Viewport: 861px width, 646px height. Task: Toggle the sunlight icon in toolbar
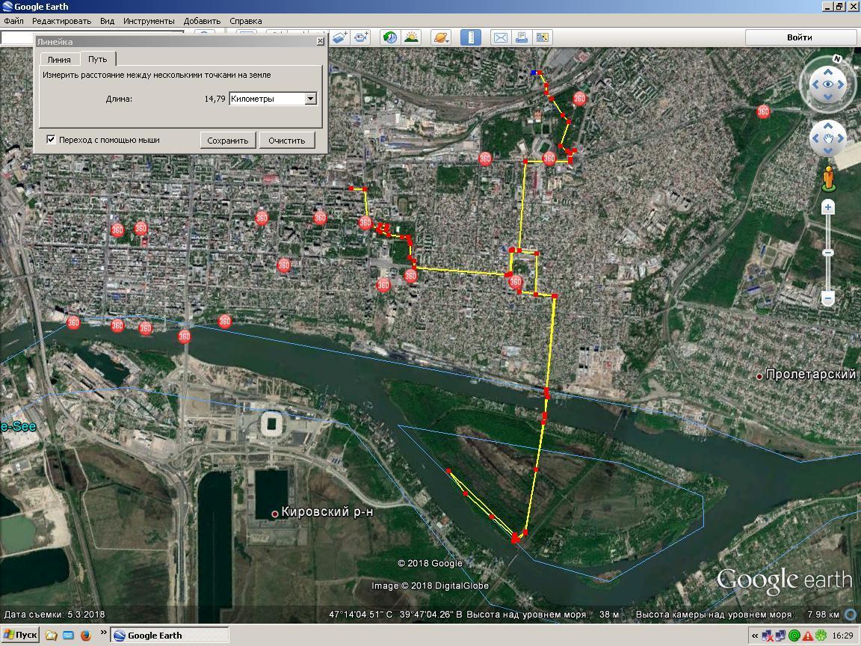coord(411,37)
